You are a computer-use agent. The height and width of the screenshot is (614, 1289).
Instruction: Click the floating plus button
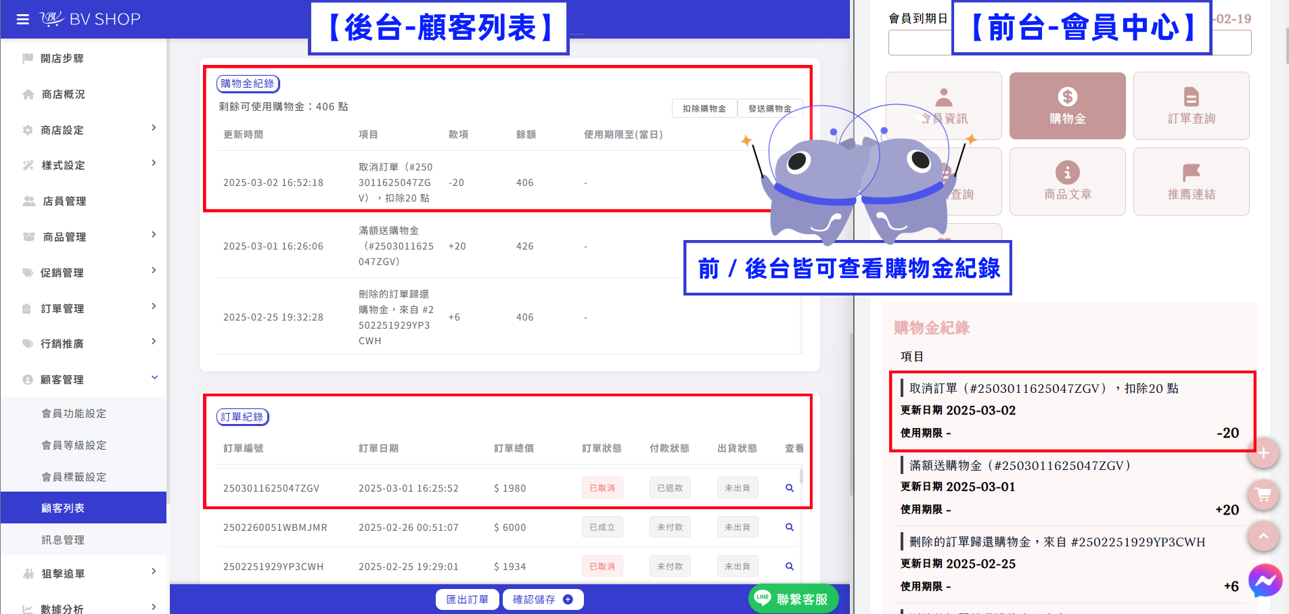tap(1263, 453)
